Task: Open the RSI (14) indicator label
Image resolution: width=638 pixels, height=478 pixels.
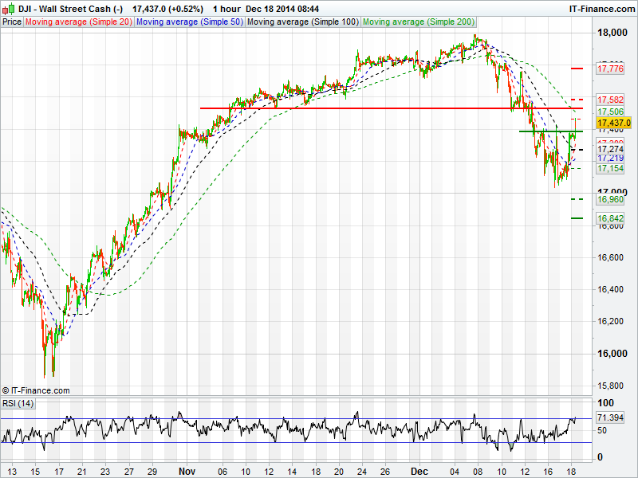Action: [x=18, y=403]
